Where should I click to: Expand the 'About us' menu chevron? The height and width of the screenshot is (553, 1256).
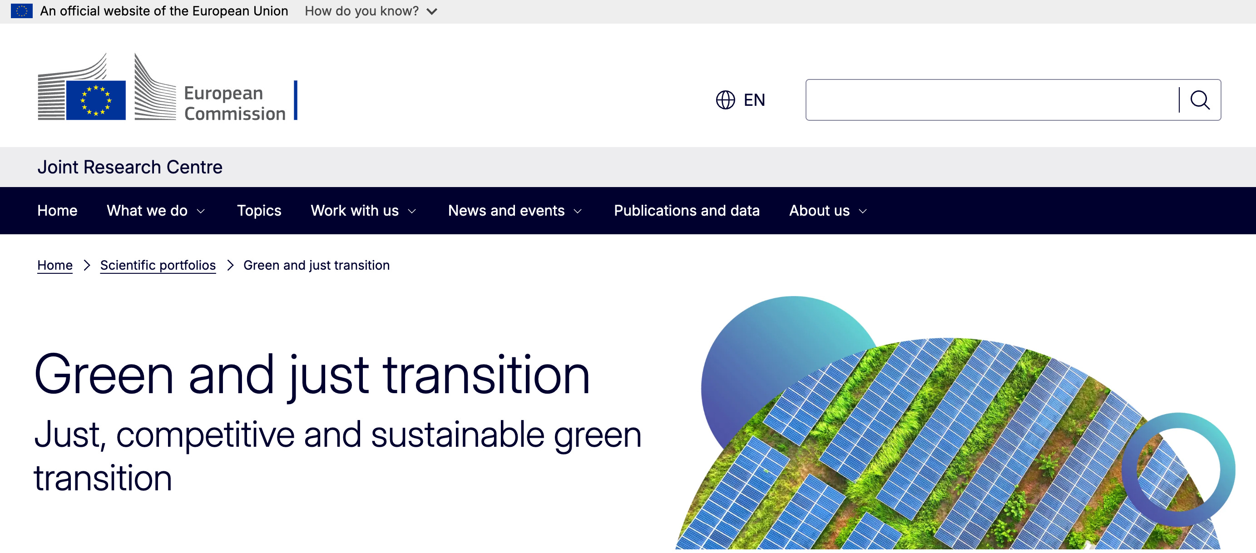pos(862,211)
